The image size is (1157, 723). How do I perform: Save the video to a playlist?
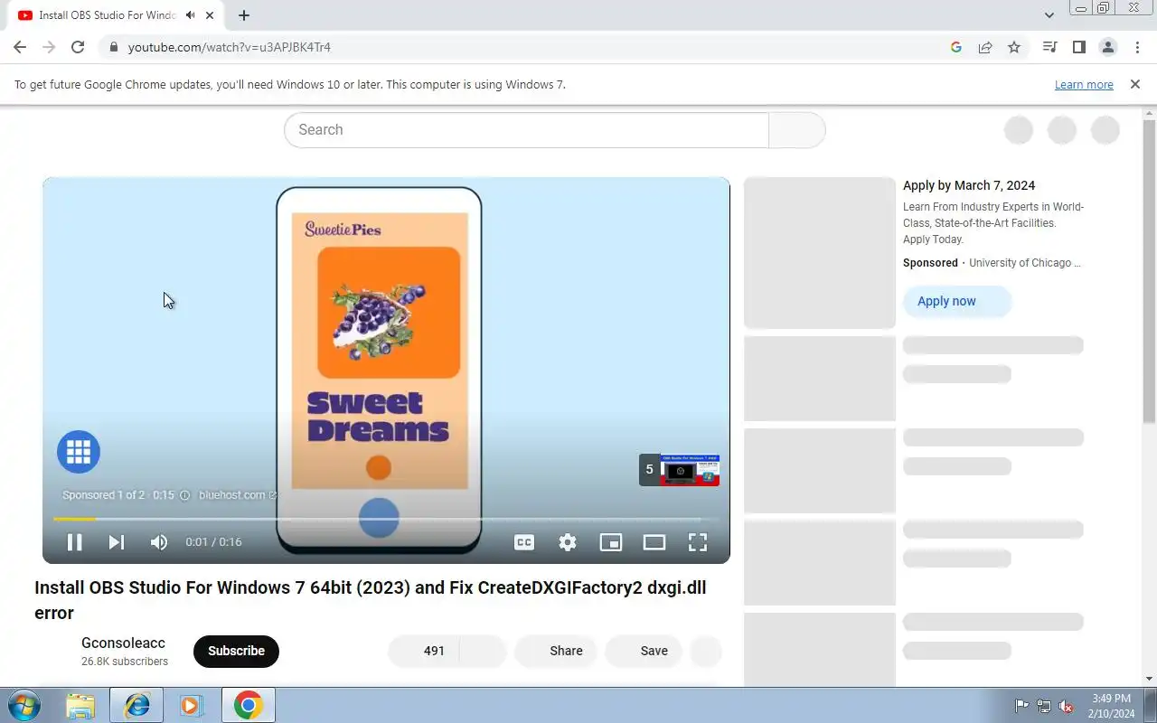(x=644, y=651)
